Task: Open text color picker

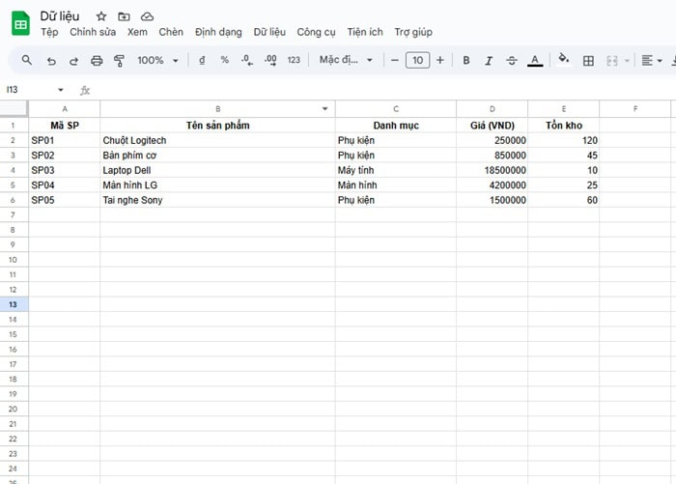Action: coord(535,61)
